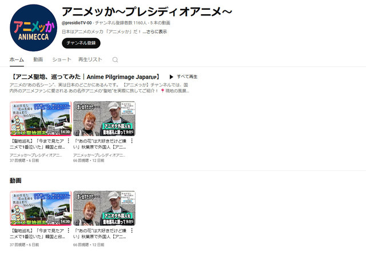Click the すべて再生 play icon
Image resolution: width=366 pixels, height=260 pixels.
coord(172,77)
